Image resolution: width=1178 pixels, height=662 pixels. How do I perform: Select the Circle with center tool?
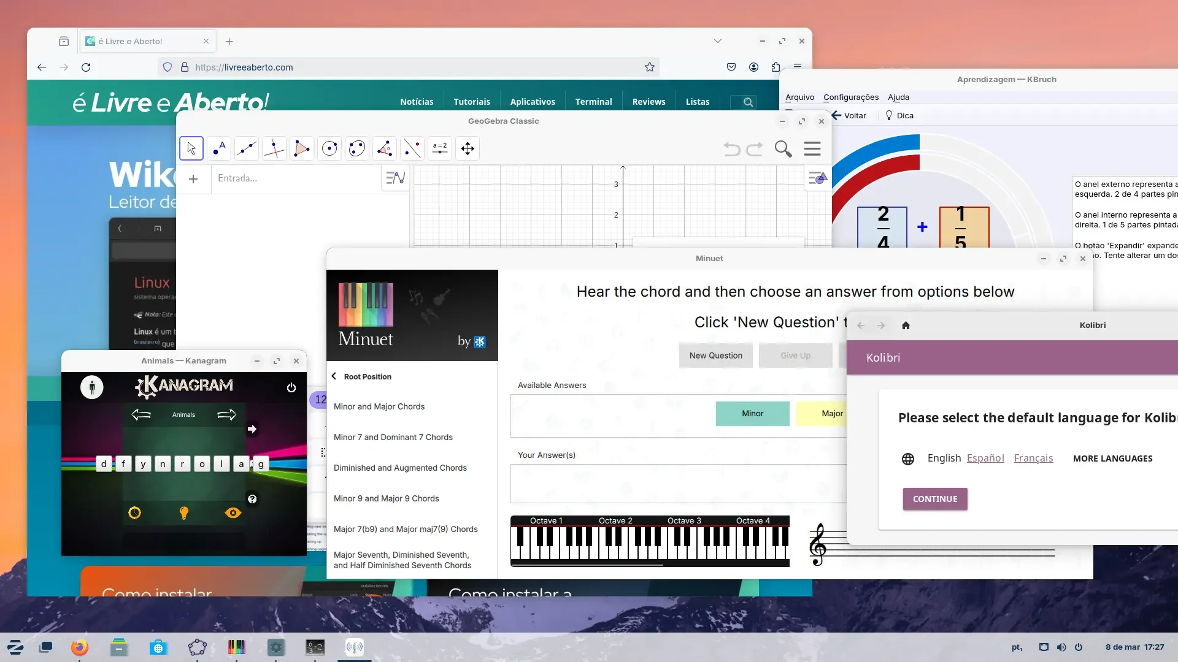329,148
